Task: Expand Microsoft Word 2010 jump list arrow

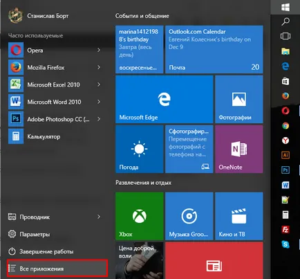Action: (x=99, y=102)
